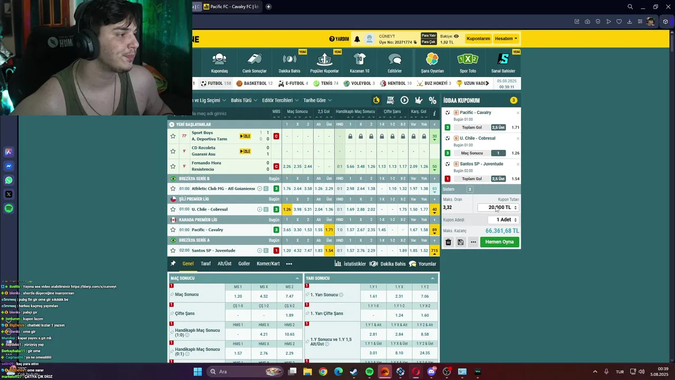Viewport: 675px width, 380px height.
Task: Open Dakika Bahis icon
Action: pyautogui.click(x=290, y=59)
